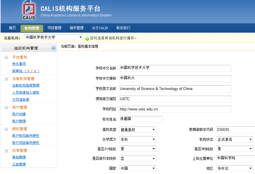Image resolution: width=255 pixels, height=174 pixels.
Task: Switch to the 项目管理 tab
Action: pos(55,28)
